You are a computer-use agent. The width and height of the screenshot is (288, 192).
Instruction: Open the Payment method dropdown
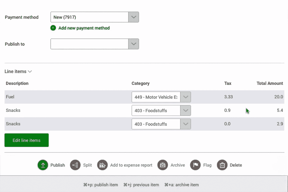click(133, 17)
